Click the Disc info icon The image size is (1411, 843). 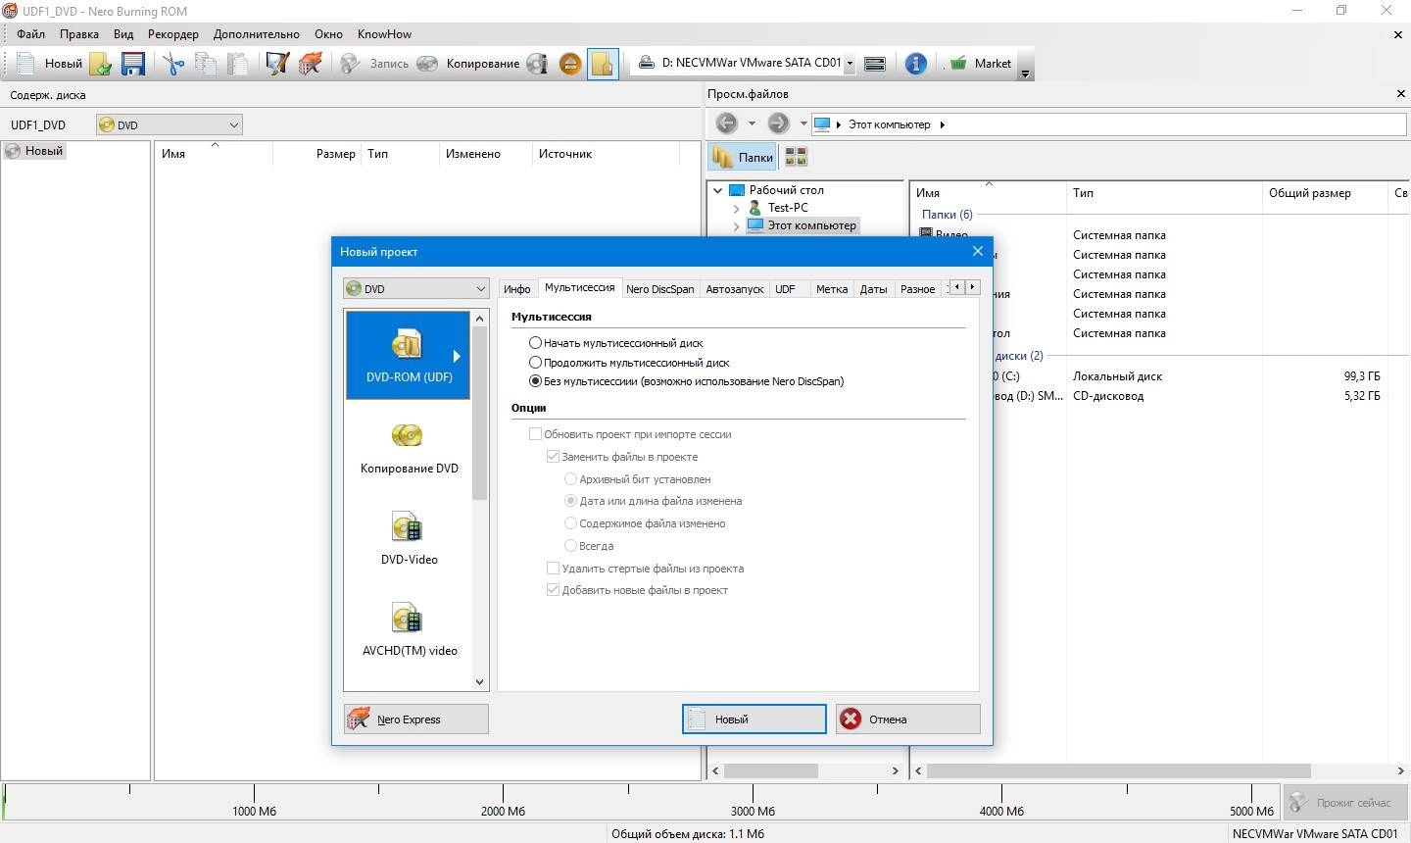(537, 64)
